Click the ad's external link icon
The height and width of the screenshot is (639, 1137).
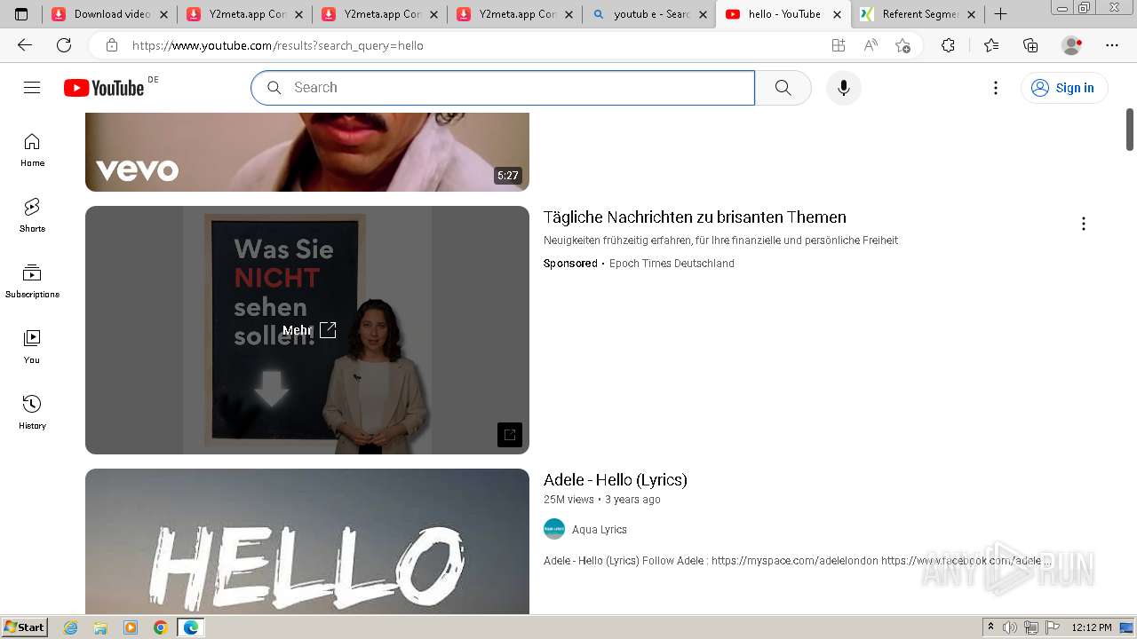click(510, 435)
